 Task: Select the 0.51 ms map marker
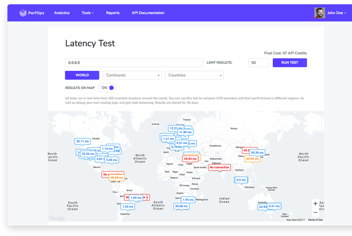click(182, 143)
